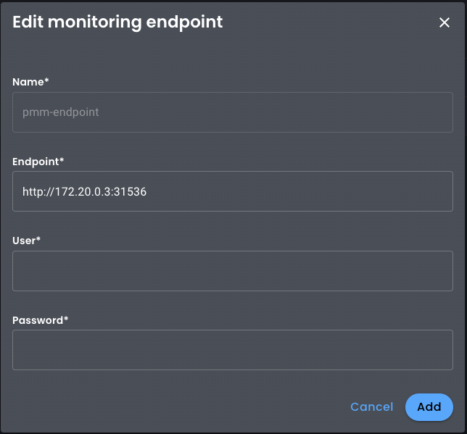Viewport: 467px width, 434px height.
Task: Click the blue Add button
Action: coord(429,407)
